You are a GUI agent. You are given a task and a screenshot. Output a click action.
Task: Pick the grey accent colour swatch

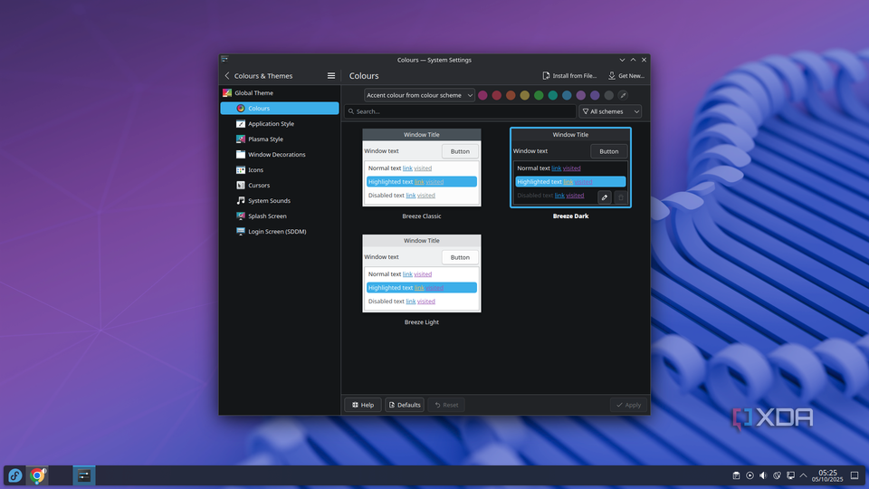coord(608,95)
